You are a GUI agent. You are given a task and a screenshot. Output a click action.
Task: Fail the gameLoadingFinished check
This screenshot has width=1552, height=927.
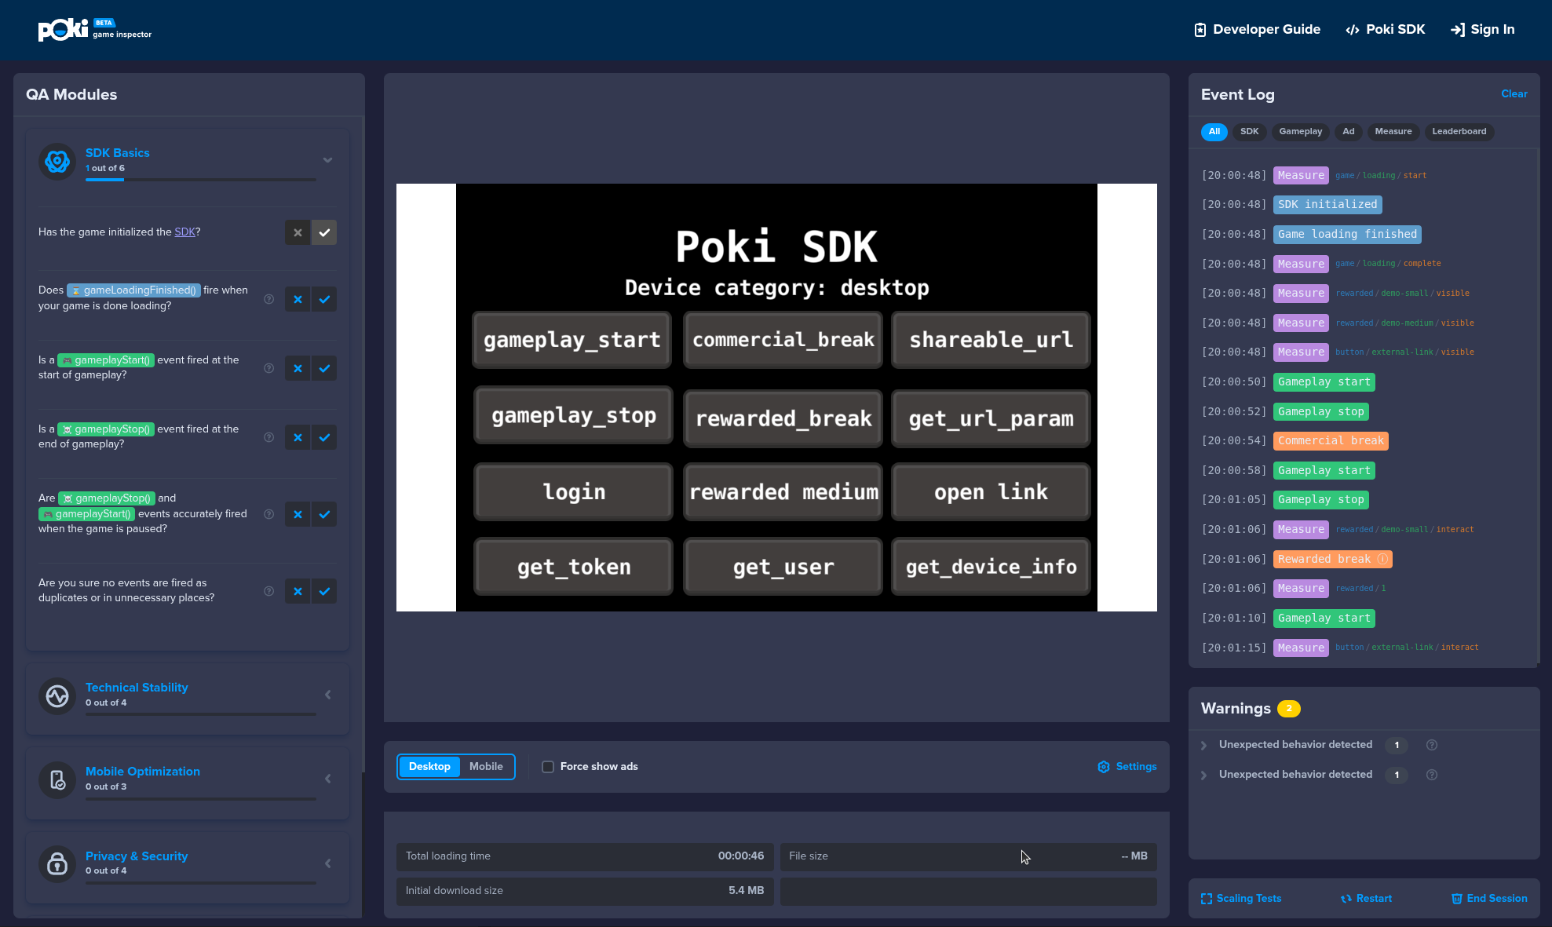point(298,299)
